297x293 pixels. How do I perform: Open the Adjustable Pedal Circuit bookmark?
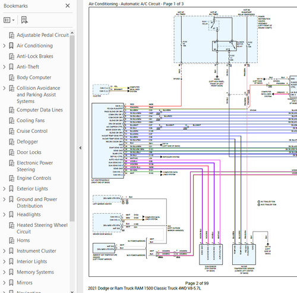43,35
